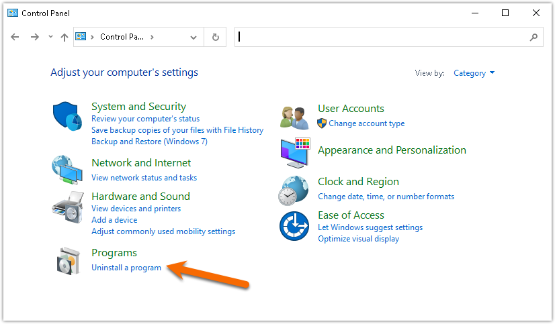
Task: Click the search magnifier icon
Action: (533, 37)
